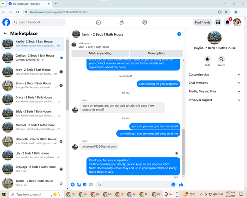
Task: Open the emoji picker
Action: click(x=173, y=185)
